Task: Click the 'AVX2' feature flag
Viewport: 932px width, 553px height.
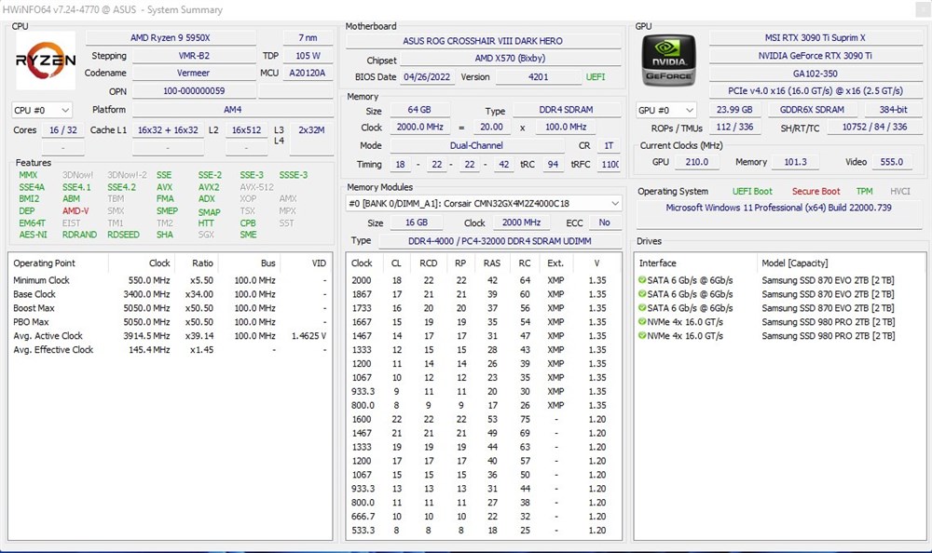Action: (x=209, y=187)
